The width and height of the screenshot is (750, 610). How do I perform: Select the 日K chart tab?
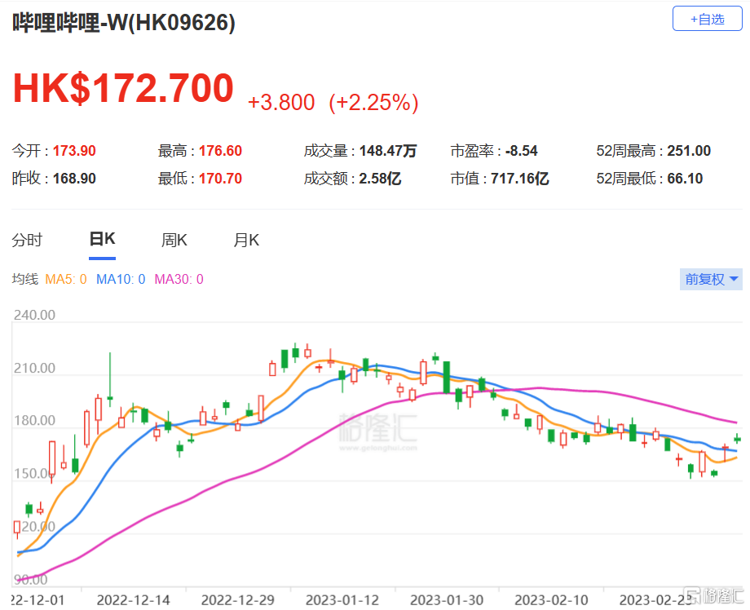pos(103,239)
